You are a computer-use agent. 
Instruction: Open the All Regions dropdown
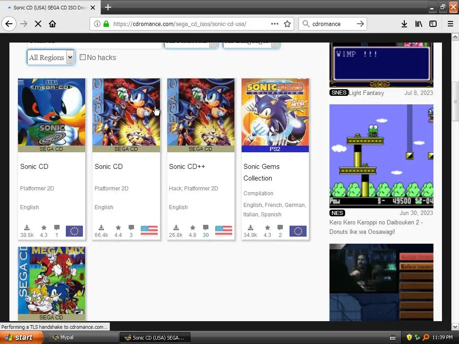[51, 57]
